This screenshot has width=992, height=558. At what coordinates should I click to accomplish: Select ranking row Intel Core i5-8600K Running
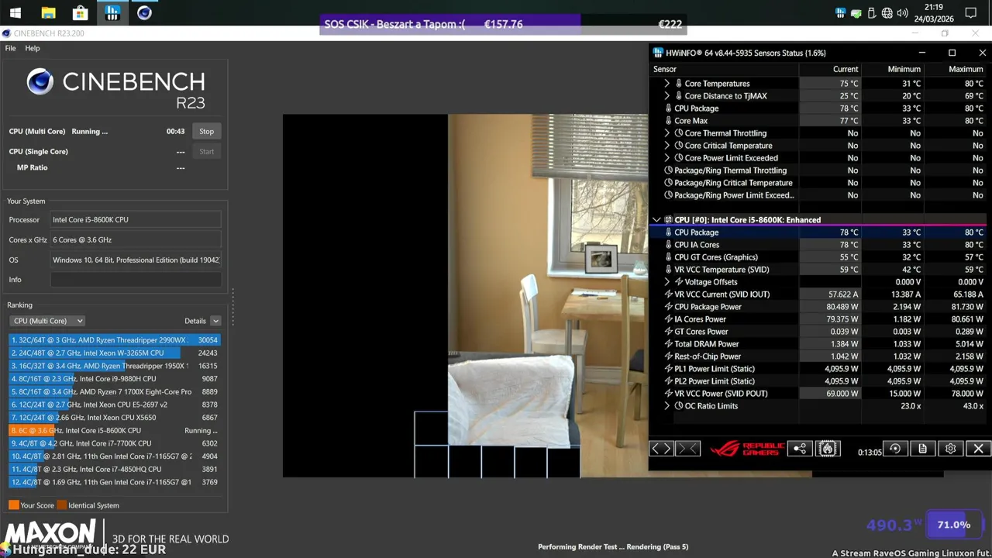(115, 430)
